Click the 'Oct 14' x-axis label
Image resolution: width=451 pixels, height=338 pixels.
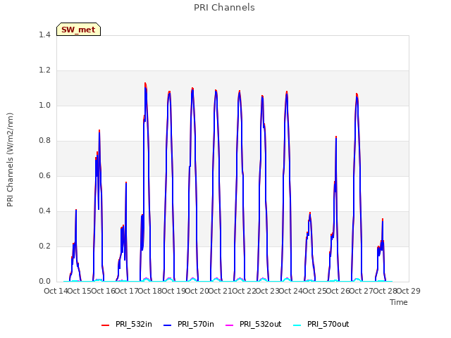coord(56,291)
